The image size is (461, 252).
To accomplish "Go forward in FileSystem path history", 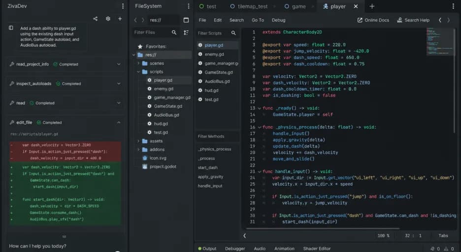I will coord(143,20).
